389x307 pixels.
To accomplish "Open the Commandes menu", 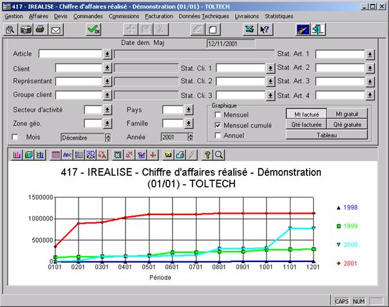I will tap(88, 16).
